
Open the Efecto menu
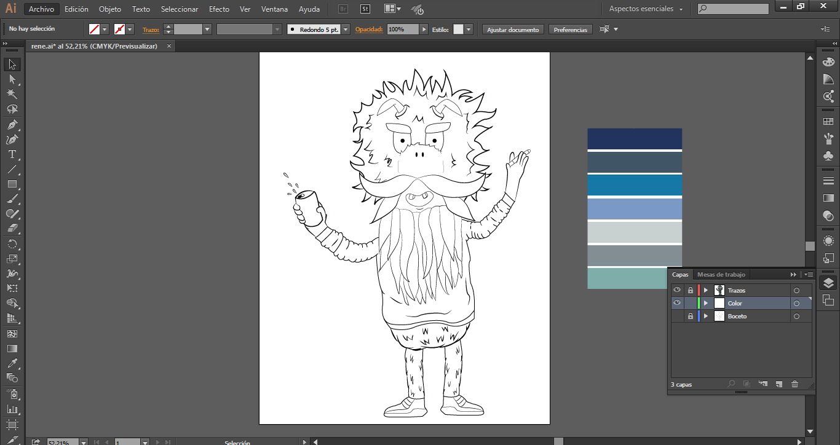[219, 9]
